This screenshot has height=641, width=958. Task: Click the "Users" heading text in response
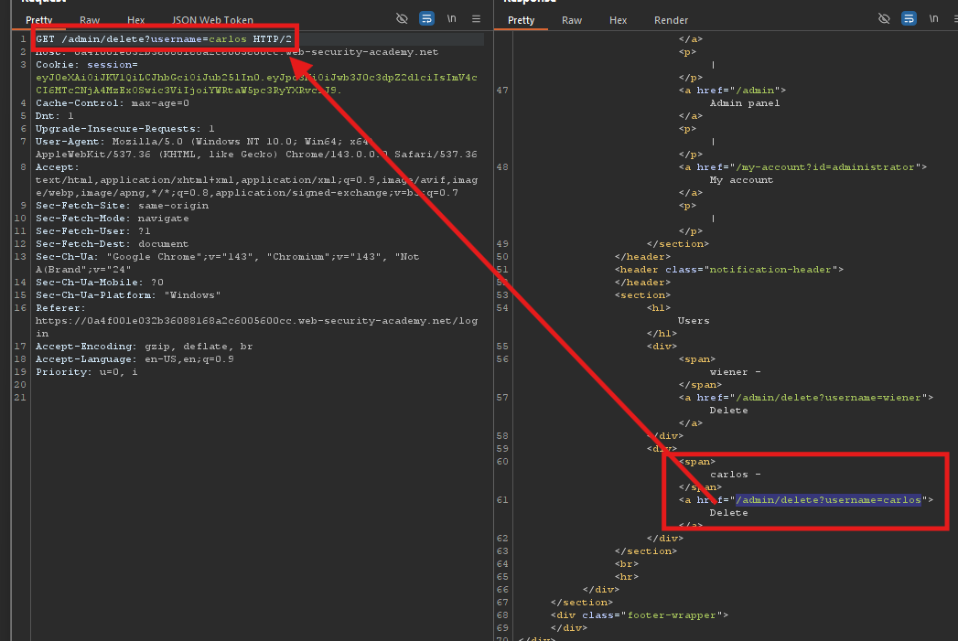(x=694, y=321)
